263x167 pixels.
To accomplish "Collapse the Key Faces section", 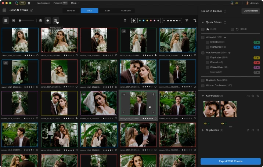I will coord(203,96).
